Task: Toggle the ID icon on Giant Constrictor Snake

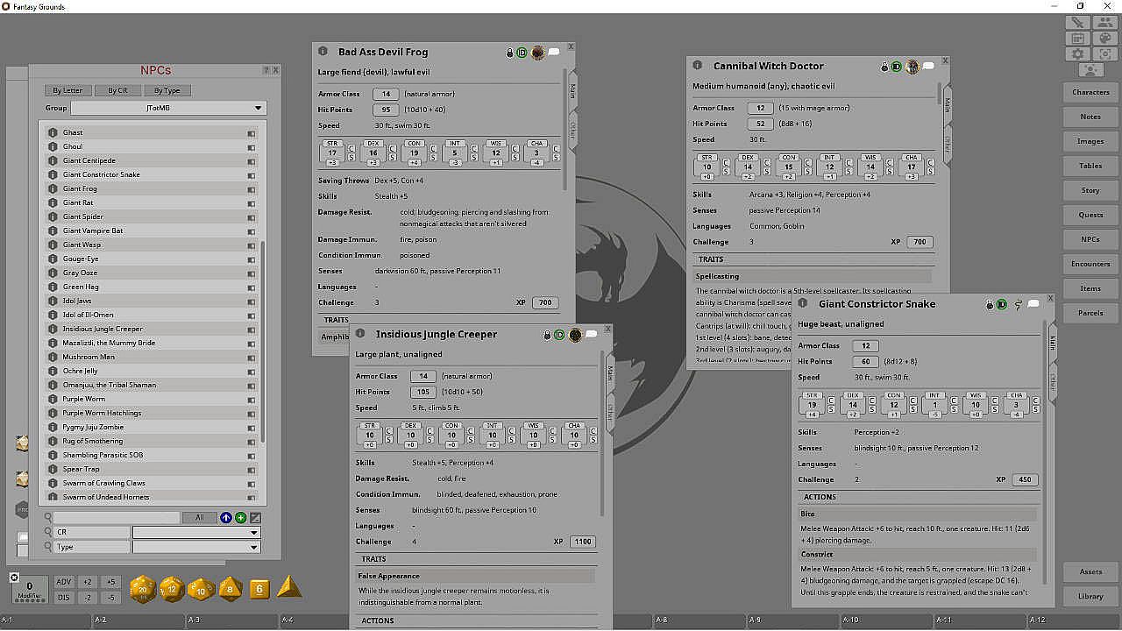Action: tap(1001, 305)
